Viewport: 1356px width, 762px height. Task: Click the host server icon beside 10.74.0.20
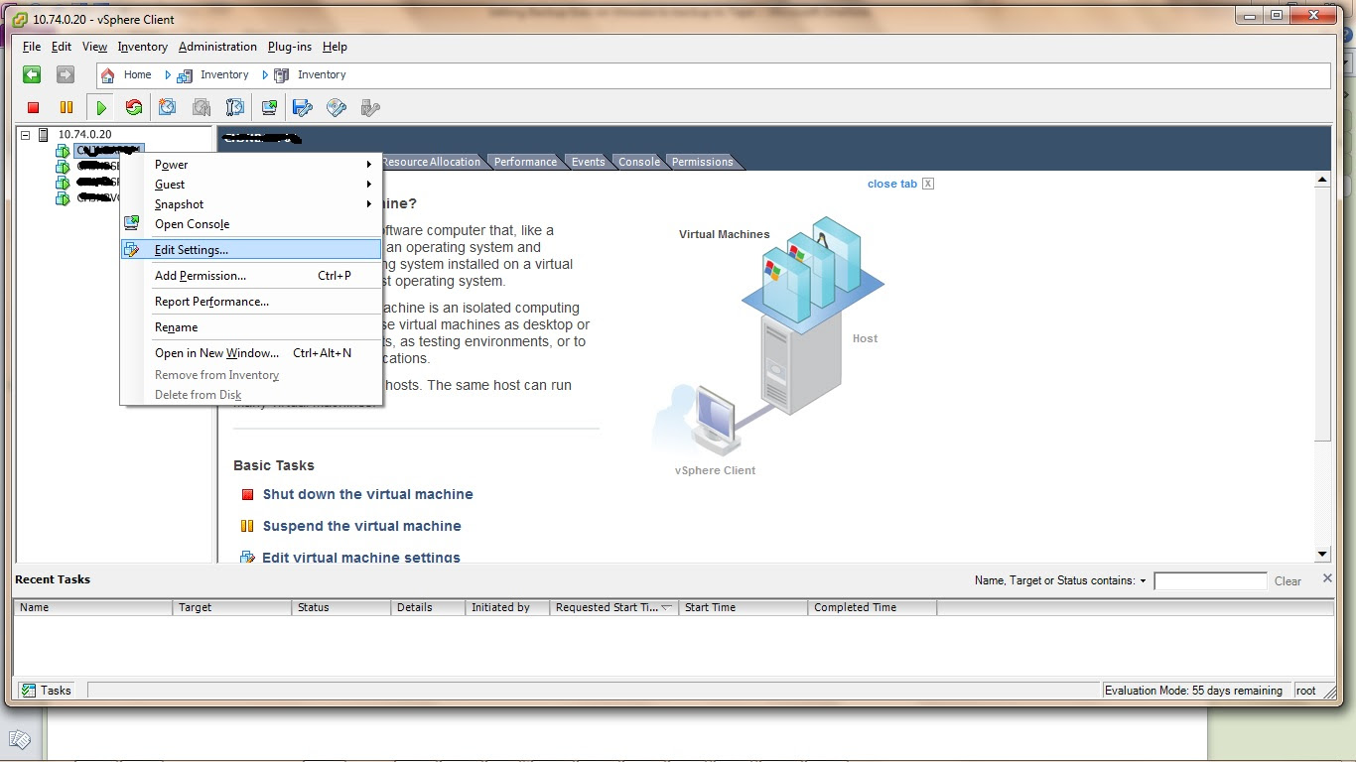click(x=43, y=134)
